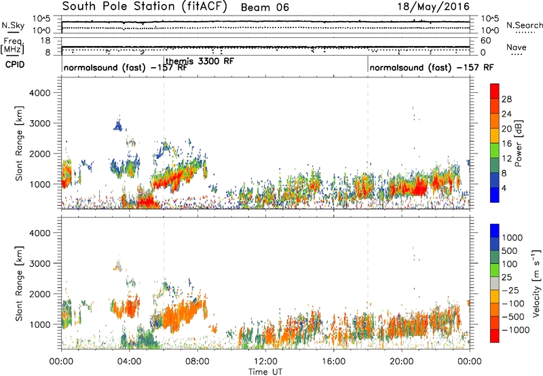Click the "-1000" tick on the velocity colorbar

pyautogui.click(x=516, y=330)
